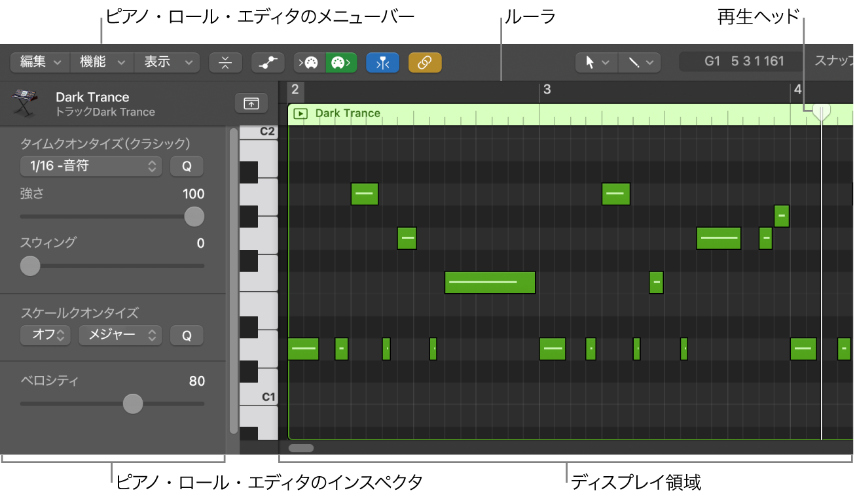Open the 編集 menu
The image size is (855, 501).
40,62
